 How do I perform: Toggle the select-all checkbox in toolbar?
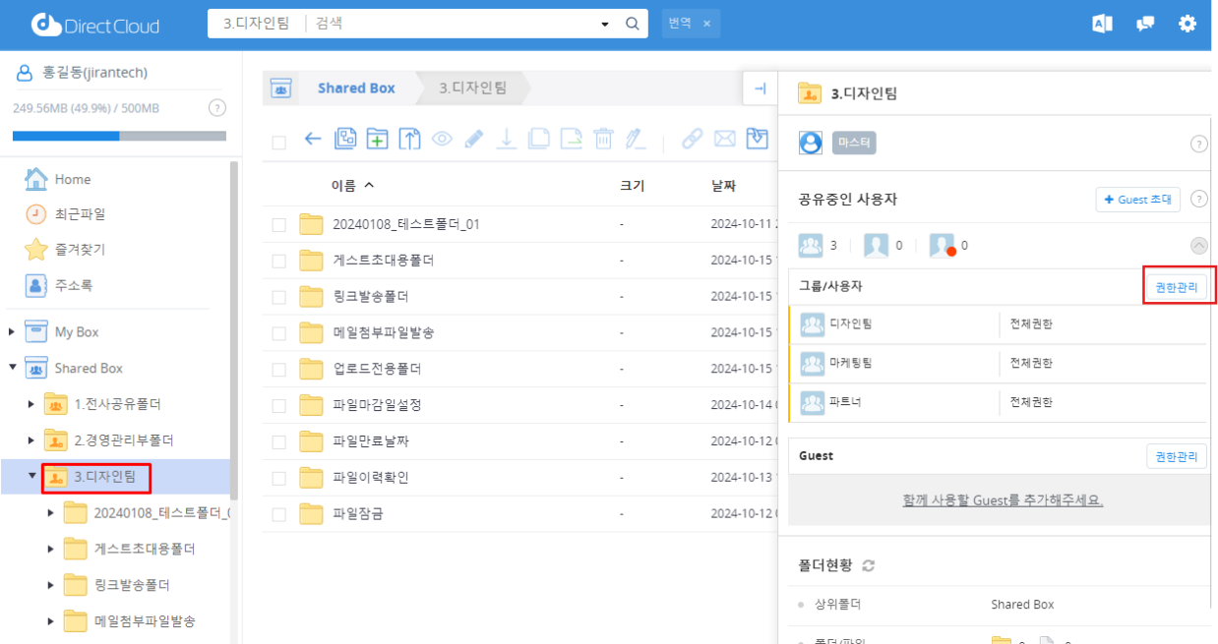(279, 143)
